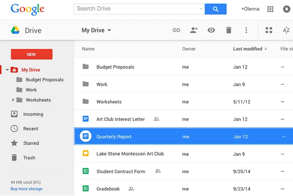Click the get shareable link icon
The image size is (293, 196).
tap(176, 30)
